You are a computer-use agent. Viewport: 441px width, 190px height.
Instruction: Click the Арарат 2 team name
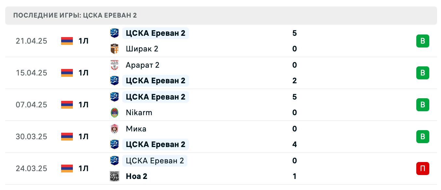(x=142, y=65)
